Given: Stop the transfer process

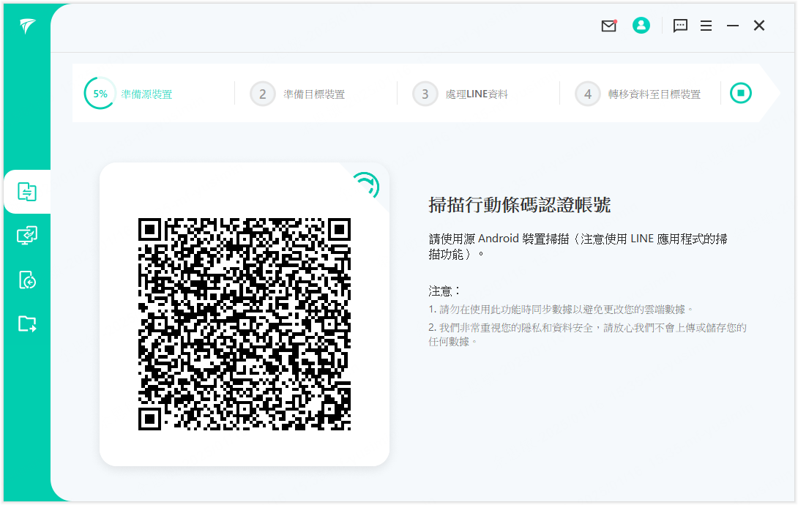Looking at the screenshot, I should [740, 93].
